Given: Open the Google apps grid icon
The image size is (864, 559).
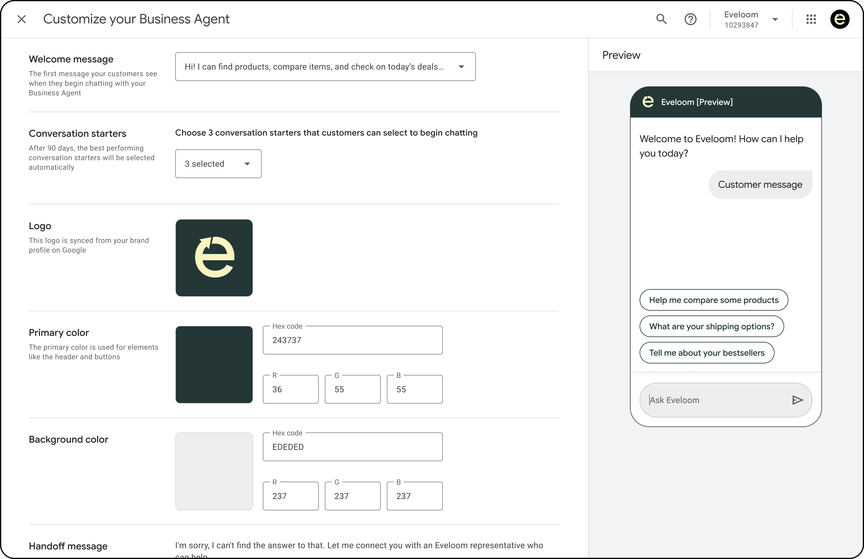Looking at the screenshot, I should click(811, 19).
